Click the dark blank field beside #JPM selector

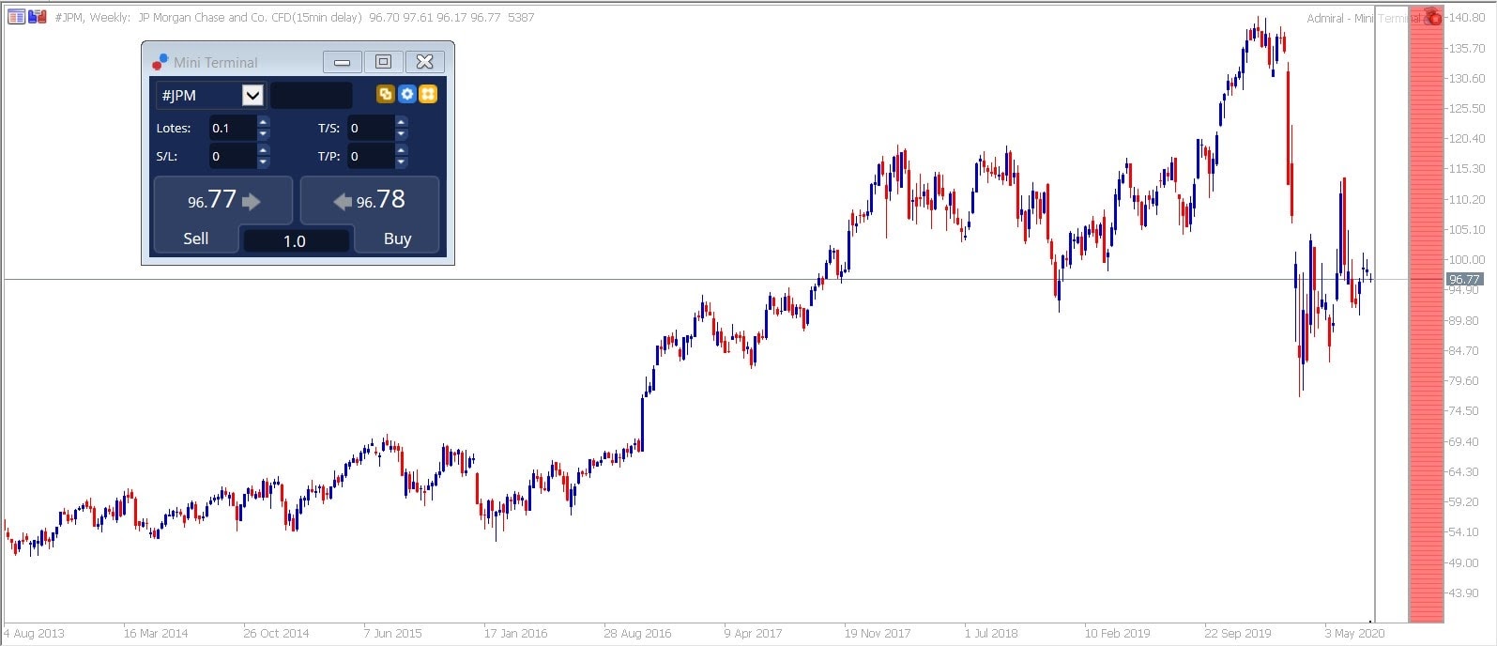point(312,95)
